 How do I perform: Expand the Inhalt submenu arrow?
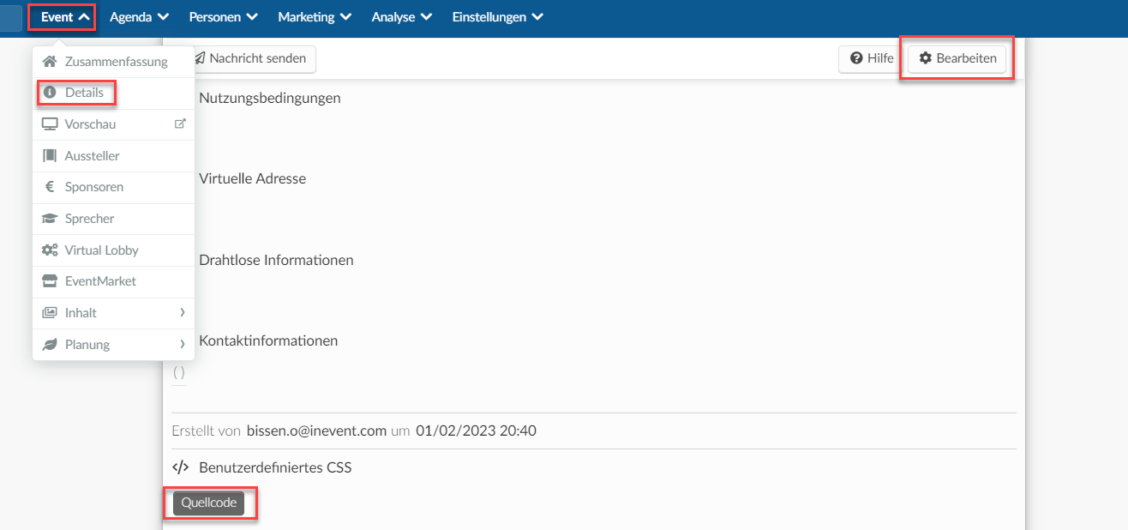[183, 313]
